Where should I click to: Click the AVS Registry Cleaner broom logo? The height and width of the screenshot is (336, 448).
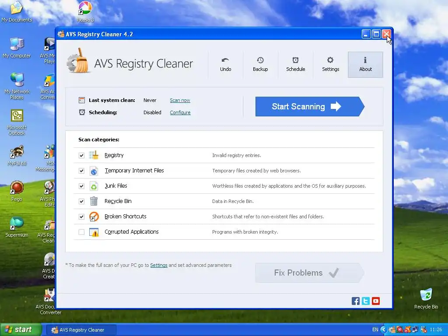click(x=78, y=60)
